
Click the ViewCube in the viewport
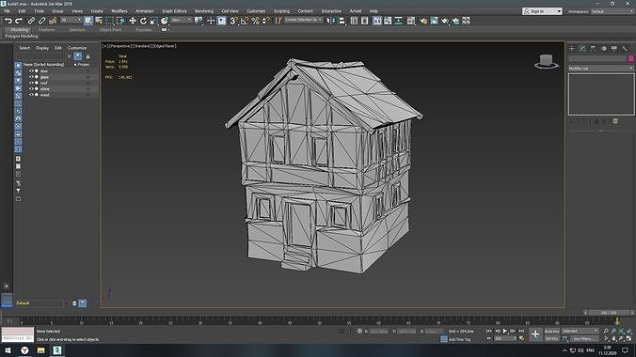point(546,61)
